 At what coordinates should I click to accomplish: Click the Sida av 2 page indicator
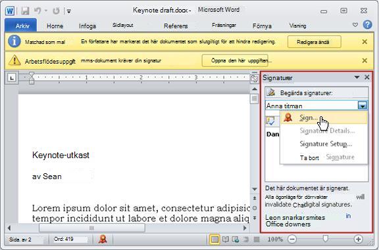point(20,240)
